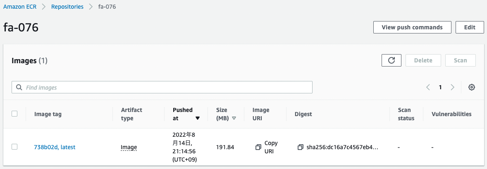487x169 pixels.
Task: Sort by Size (MB) column arrow
Action: coord(234,118)
